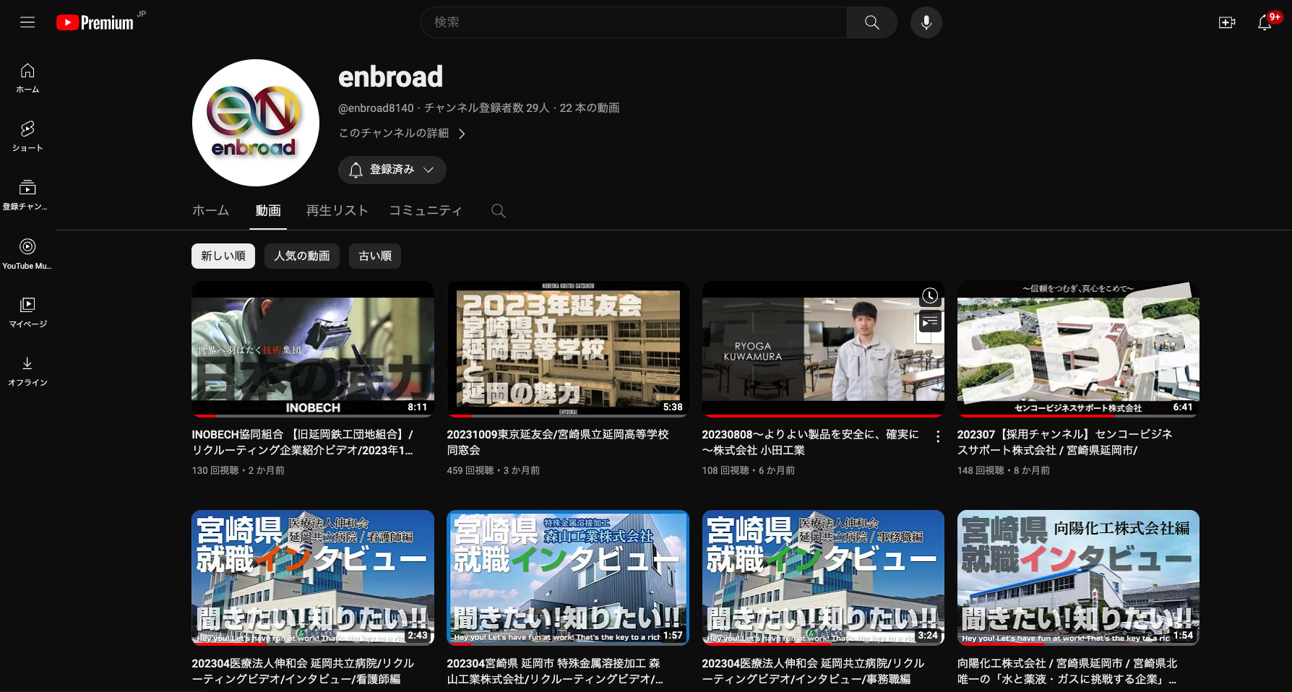Viewport: 1292px width, 692px height.
Task: Click "130 回視聴・2 か月前" text
Action: click(x=238, y=470)
